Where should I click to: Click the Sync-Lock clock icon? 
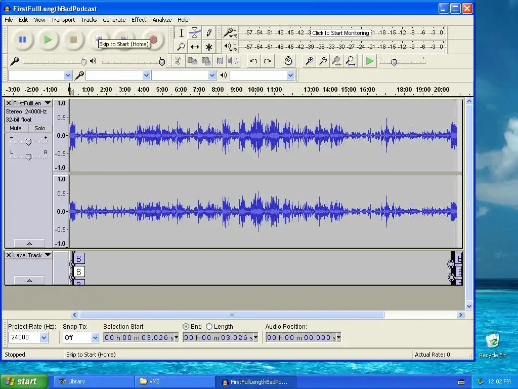click(x=288, y=61)
